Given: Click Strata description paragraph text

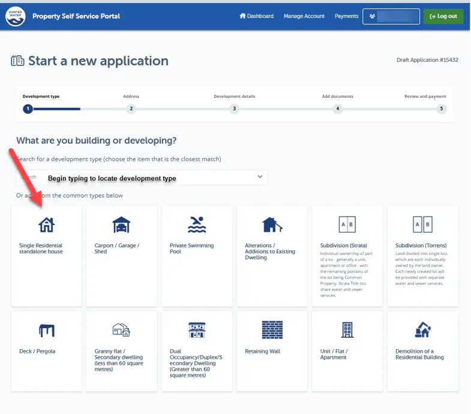Looking at the screenshot, I should point(346,274).
